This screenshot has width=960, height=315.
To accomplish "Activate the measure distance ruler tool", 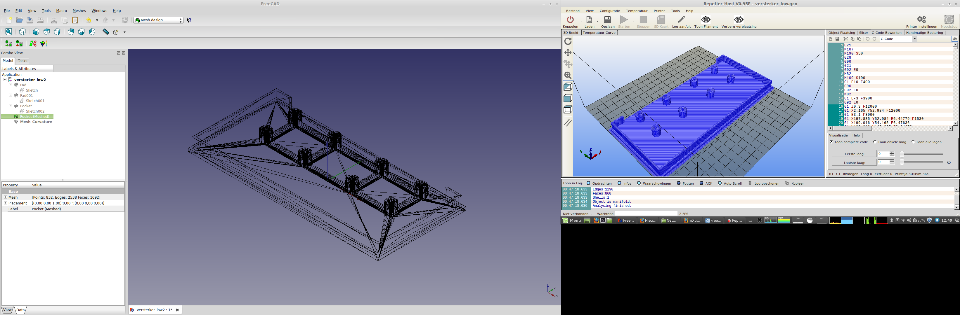I will 105,32.
